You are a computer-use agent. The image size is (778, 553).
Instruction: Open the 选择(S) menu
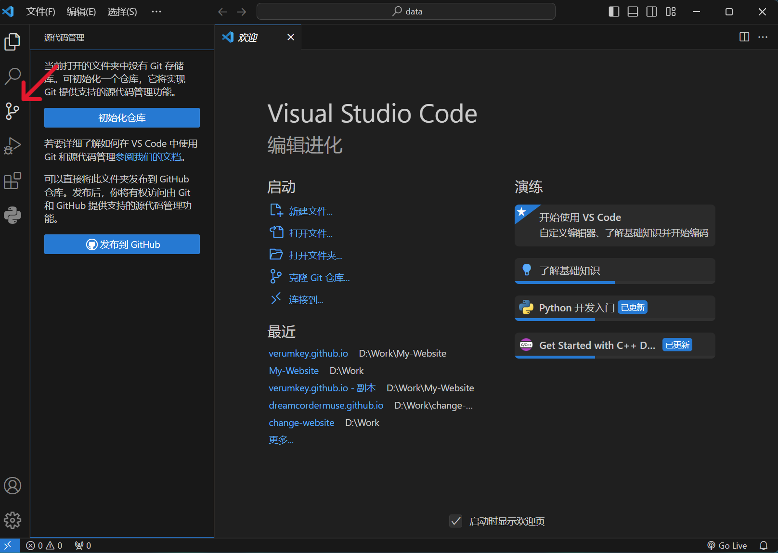click(x=122, y=12)
